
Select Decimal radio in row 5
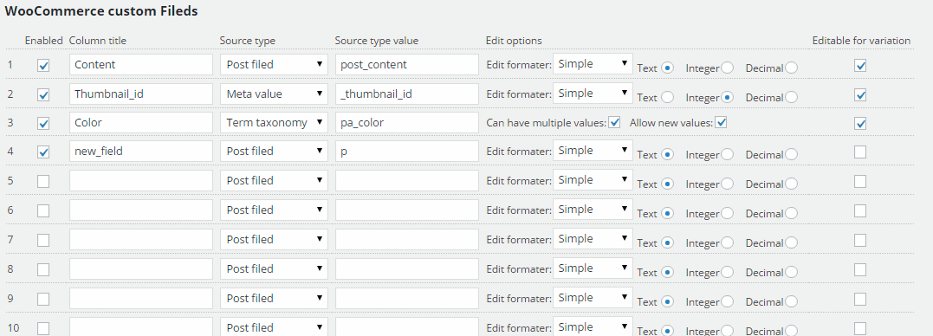click(792, 184)
